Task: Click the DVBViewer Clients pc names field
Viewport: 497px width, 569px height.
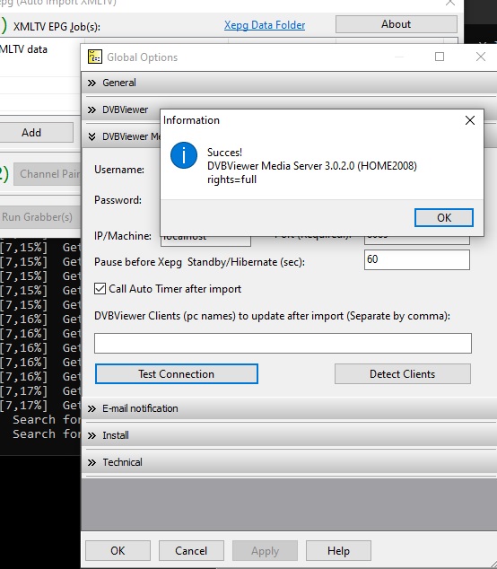Action: [283, 344]
